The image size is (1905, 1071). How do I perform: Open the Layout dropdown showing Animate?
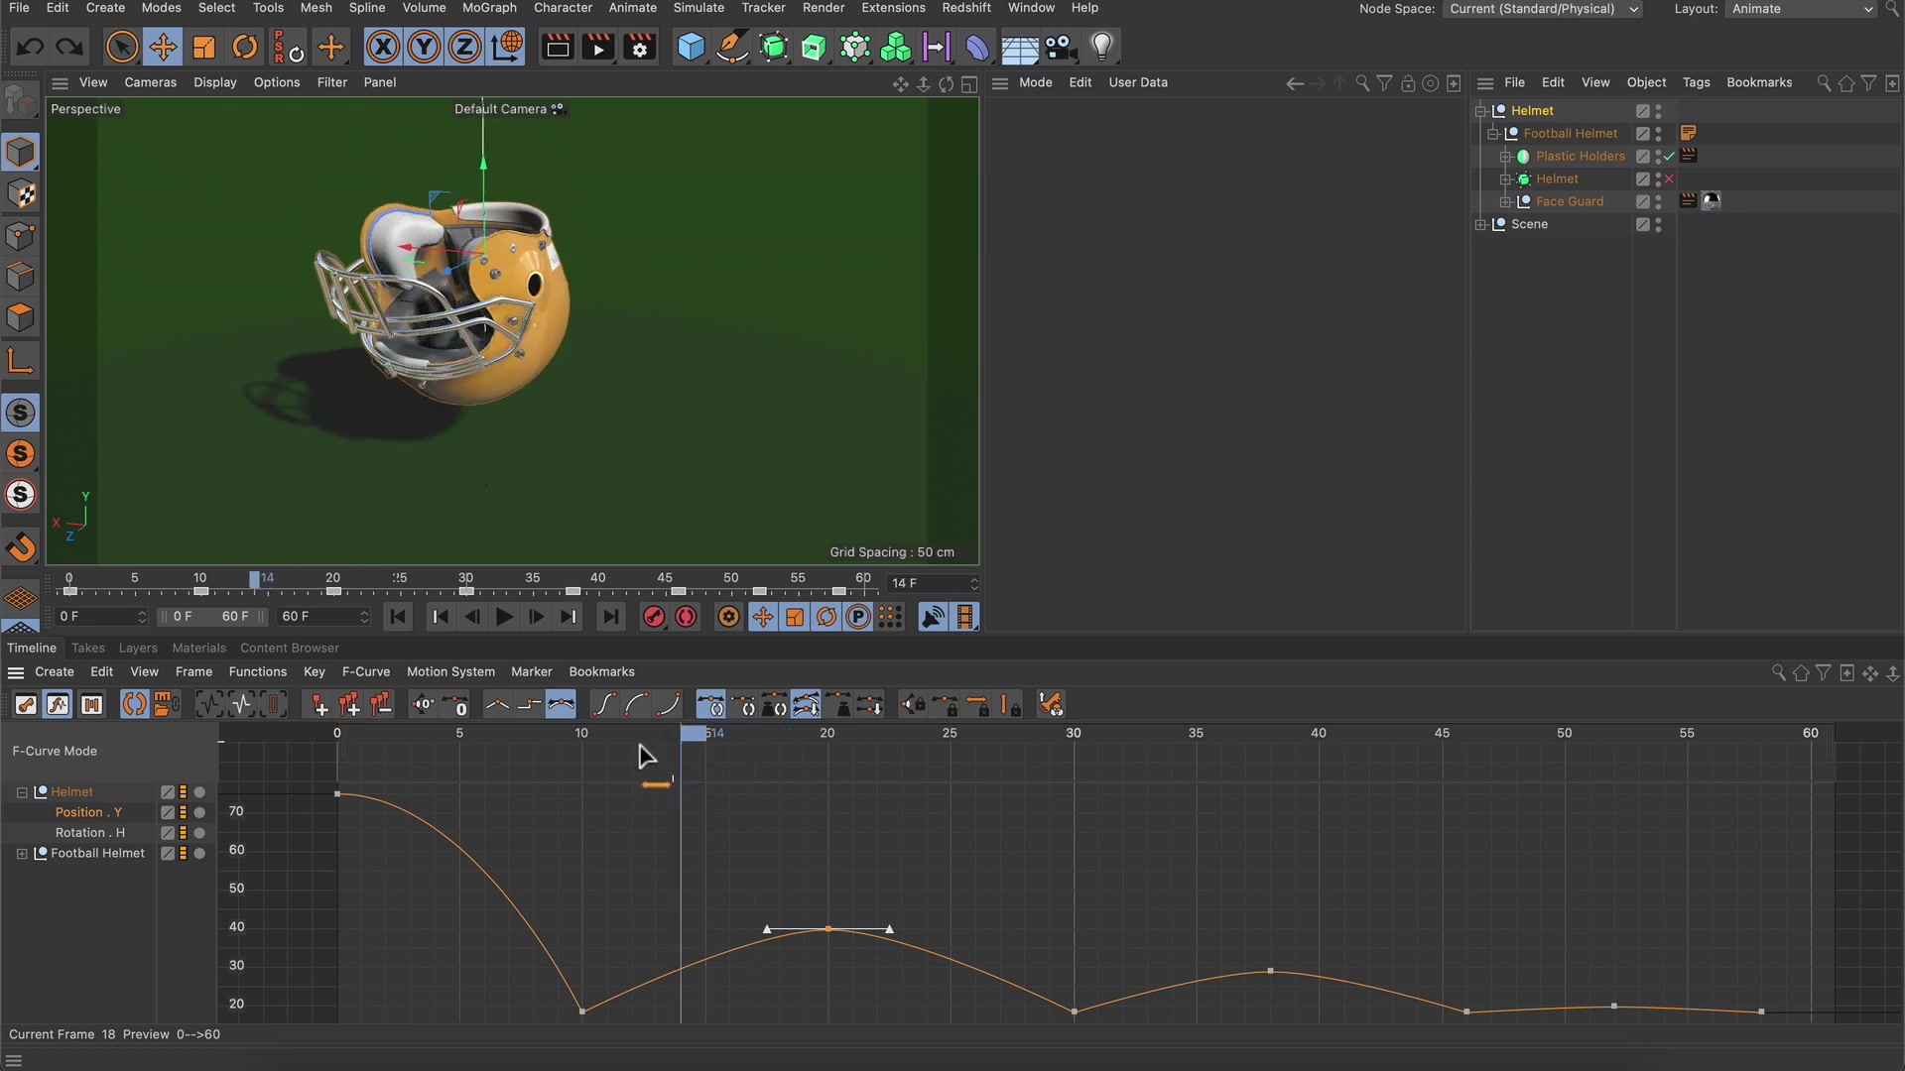[x=1799, y=9]
